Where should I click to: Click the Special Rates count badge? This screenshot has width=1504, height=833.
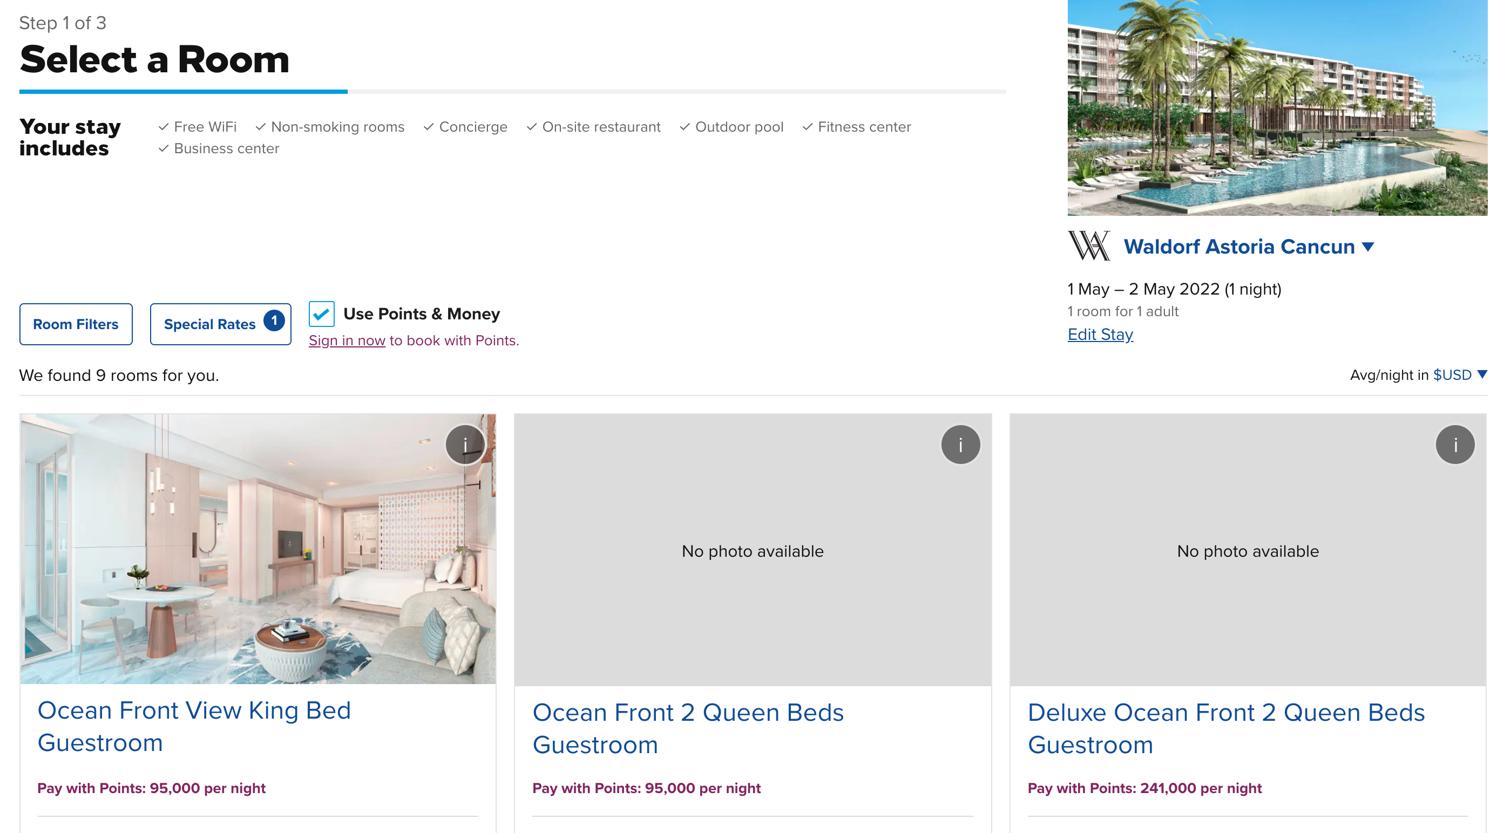click(x=274, y=320)
